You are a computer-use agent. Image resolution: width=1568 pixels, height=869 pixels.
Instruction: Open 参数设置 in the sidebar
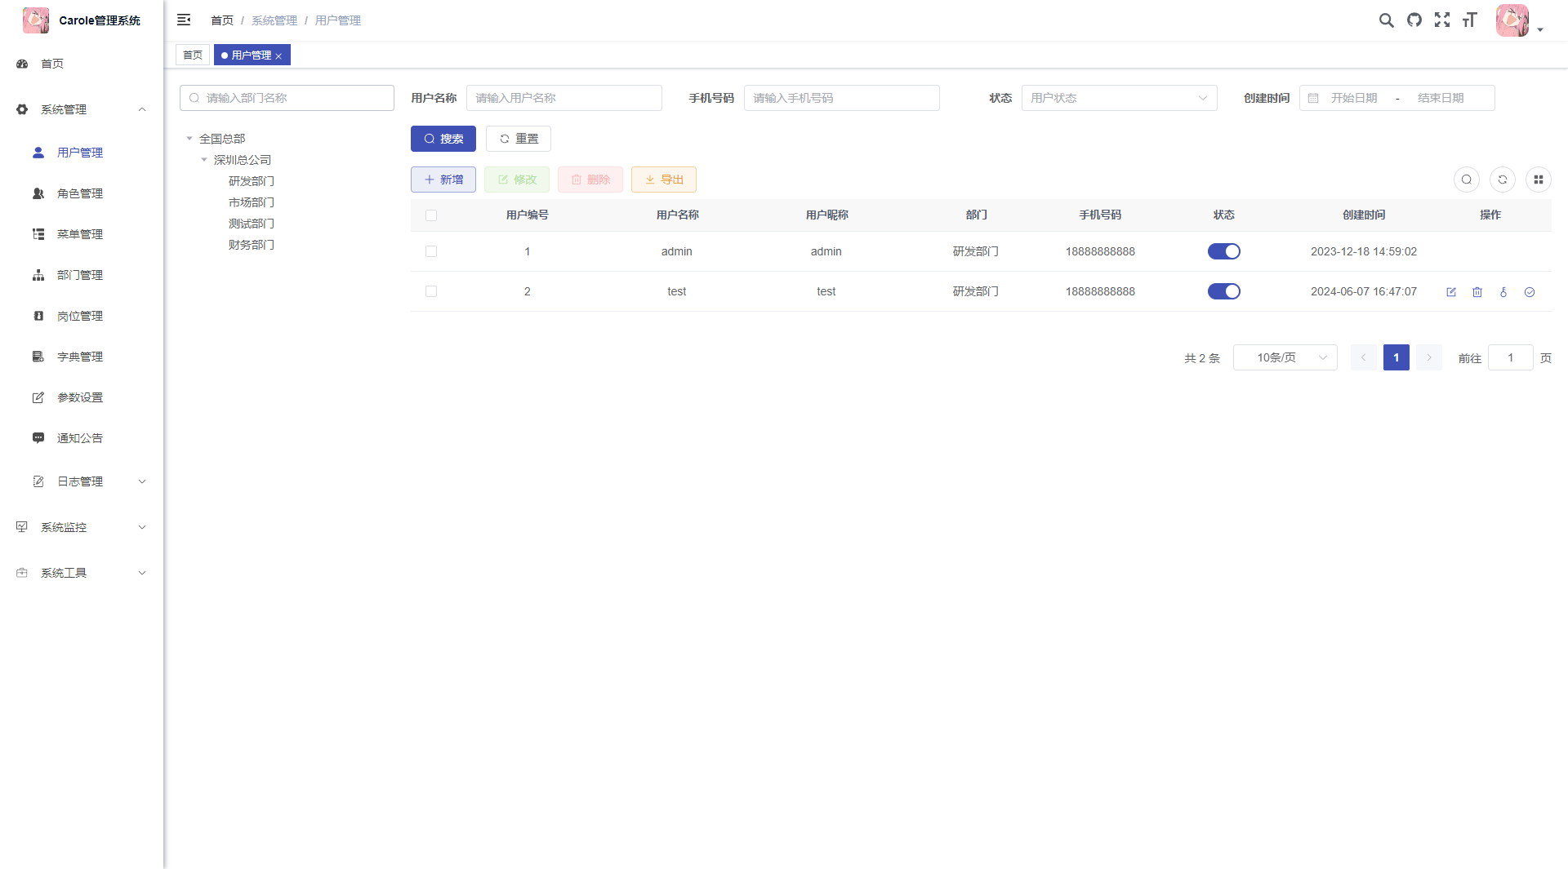coord(82,397)
